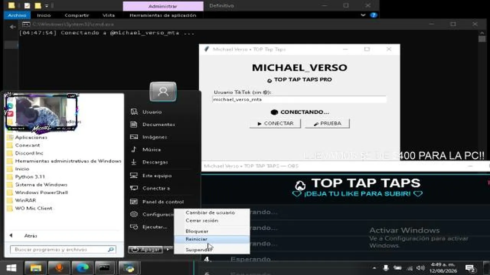Switch to the cmd console taskbar icon
The image size is (490, 275).
[x=105, y=268]
